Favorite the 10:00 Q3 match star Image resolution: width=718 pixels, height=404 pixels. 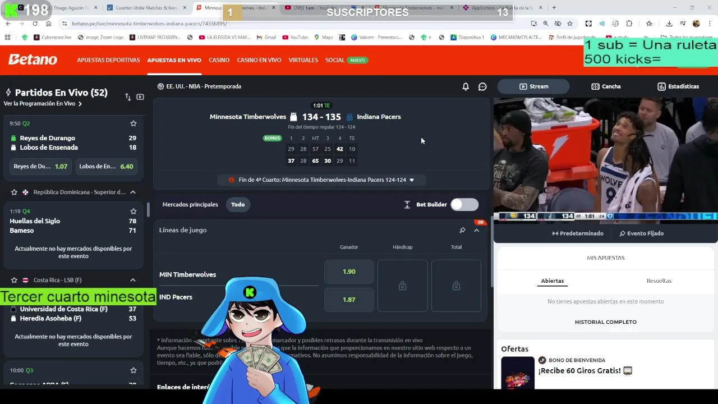click(134, 370)
